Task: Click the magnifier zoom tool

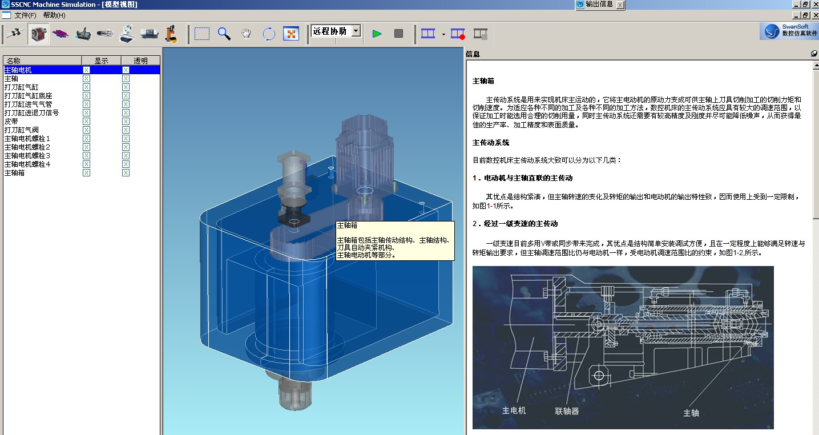Action: pyautogui.click(x=224, y=34)
